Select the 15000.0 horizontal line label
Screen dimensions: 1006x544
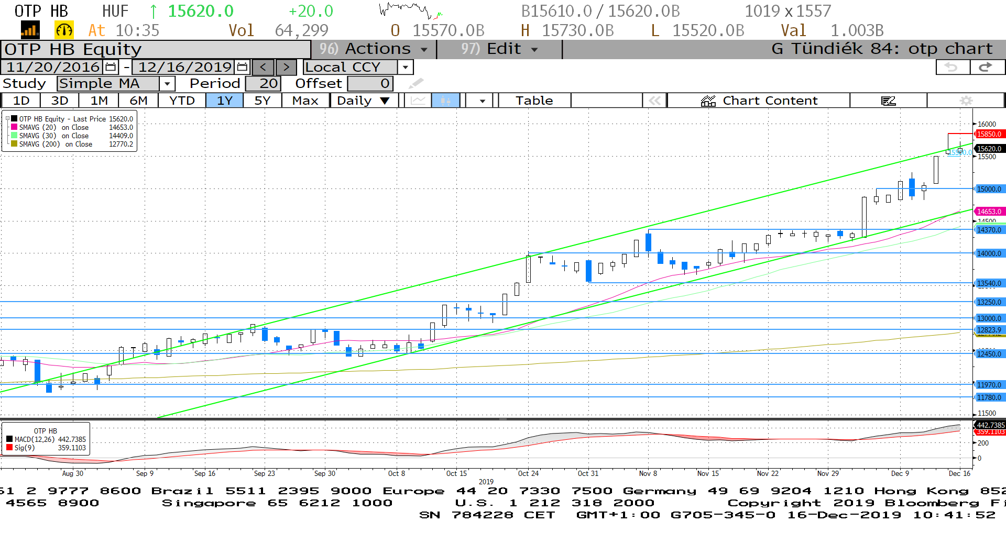tap(989, 189)
